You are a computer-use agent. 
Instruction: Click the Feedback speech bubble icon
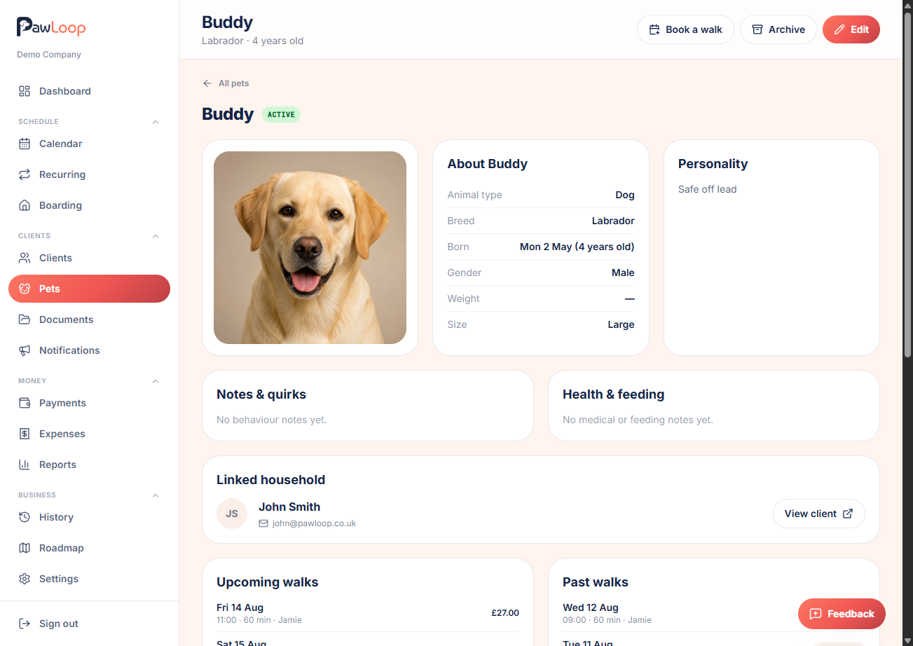point(815,614)
